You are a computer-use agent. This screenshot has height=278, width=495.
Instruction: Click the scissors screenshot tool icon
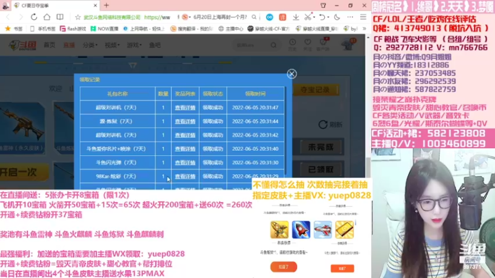tap(308, 17)
